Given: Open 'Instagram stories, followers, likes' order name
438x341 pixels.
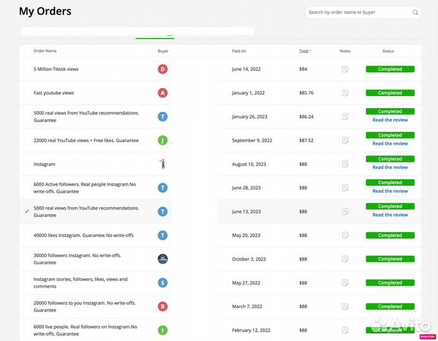Looking at the screenshot, I should (x=80, y=283).
